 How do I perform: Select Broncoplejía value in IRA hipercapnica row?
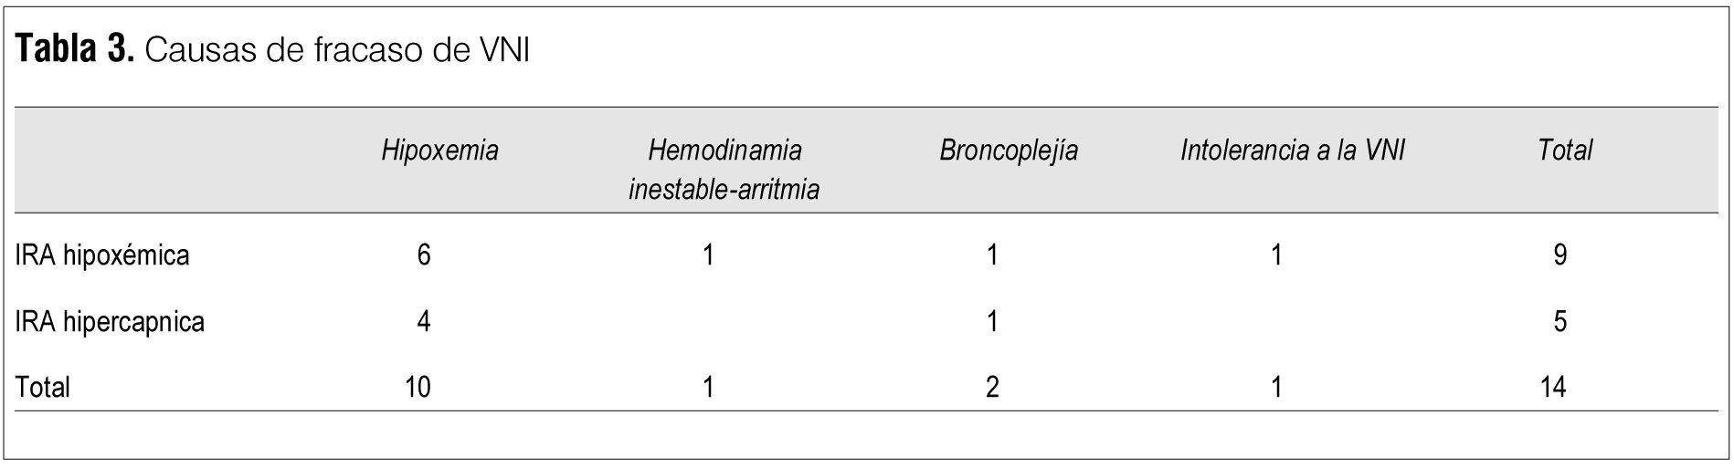(992, 322)
